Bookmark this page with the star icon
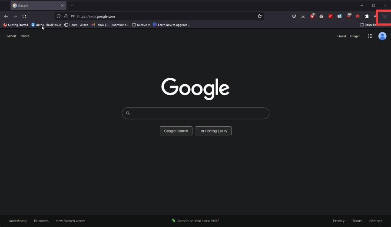The height and width of the screenshot is (227, 391). coord(260,16)
